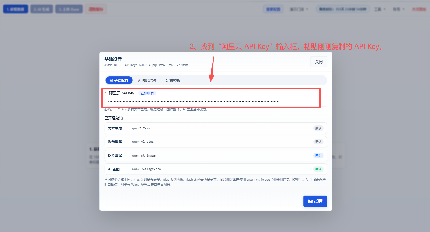Click the red 清除缓存 button in background
This screenshot has height=232, width=430.
pyautogui.click(x=96, y=9)
